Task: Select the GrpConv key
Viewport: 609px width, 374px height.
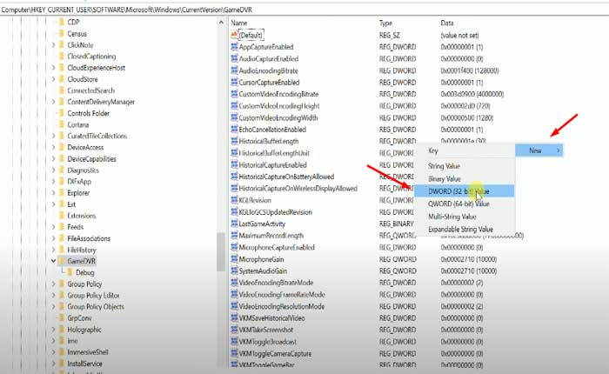Action: 80,317
